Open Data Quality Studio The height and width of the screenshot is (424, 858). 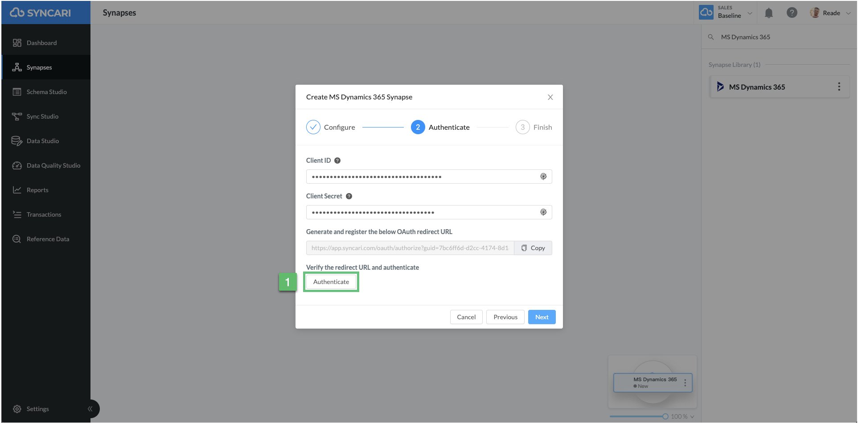click(53, 165)
